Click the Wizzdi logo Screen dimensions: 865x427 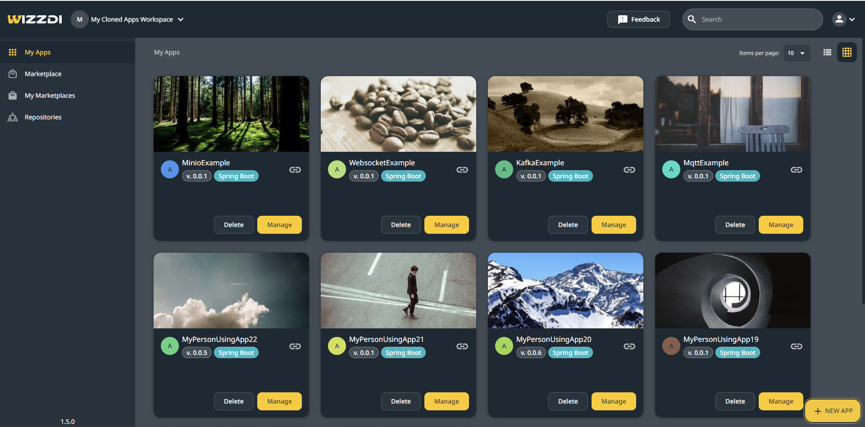pos(35,19)
